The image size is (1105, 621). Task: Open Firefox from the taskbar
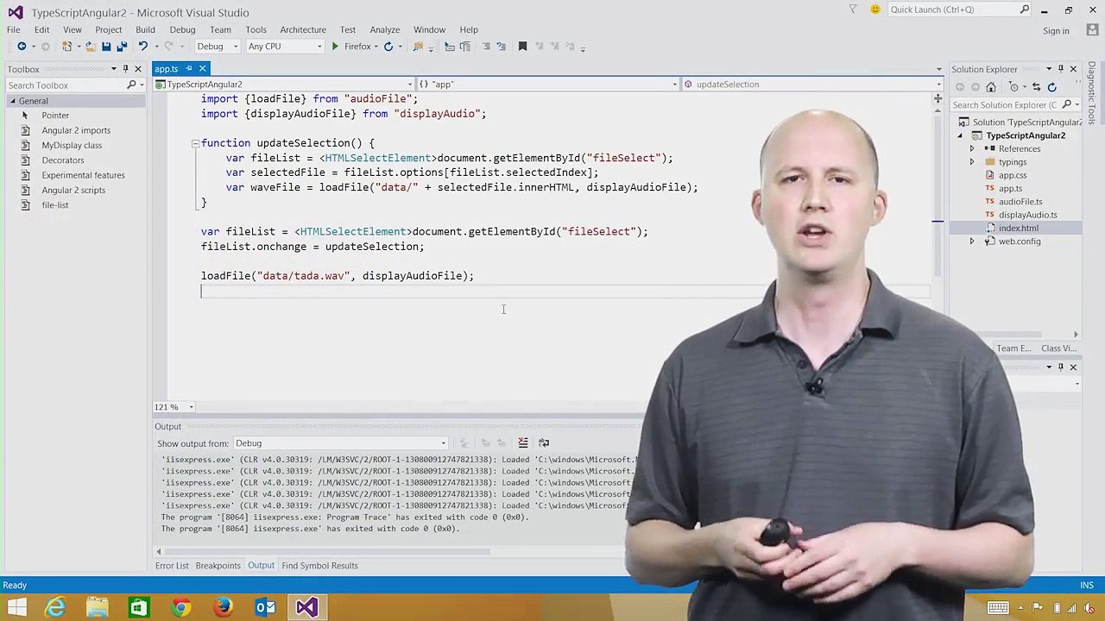pos(223,608)
